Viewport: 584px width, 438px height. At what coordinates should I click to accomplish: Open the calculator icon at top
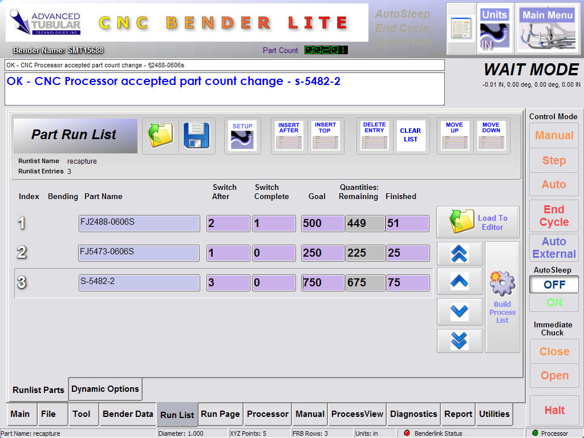coord(461,29)
